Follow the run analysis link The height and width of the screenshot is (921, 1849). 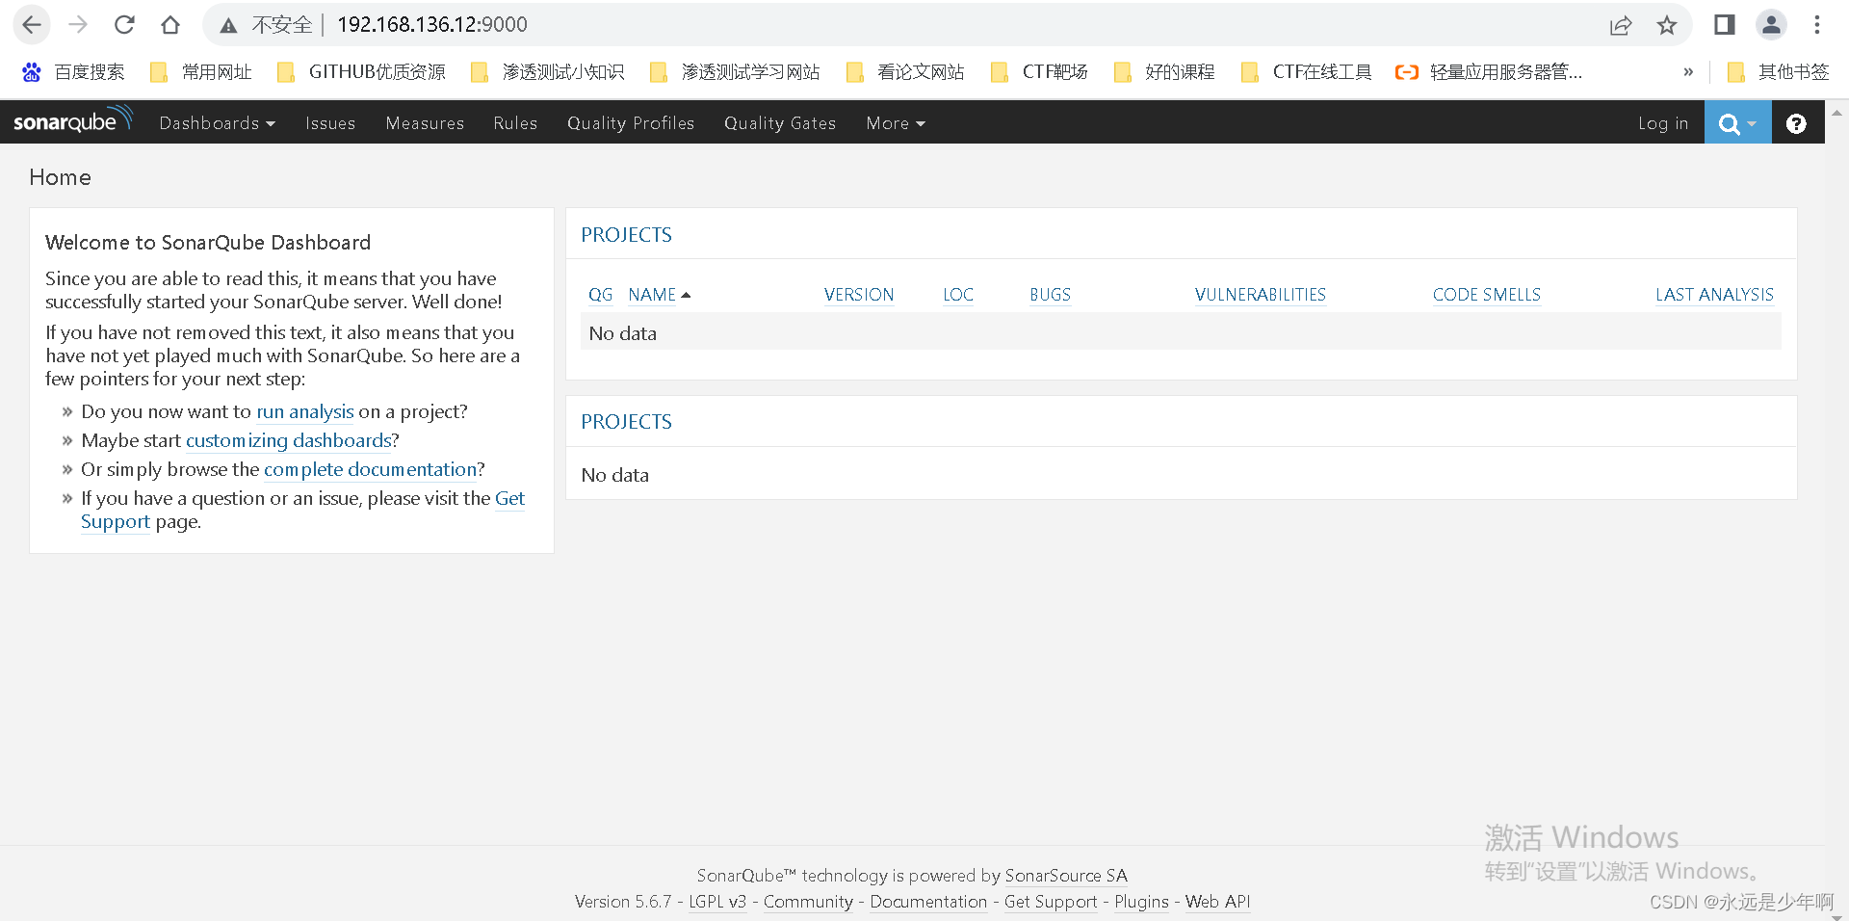pyautogui.click(x=305, y=411)
